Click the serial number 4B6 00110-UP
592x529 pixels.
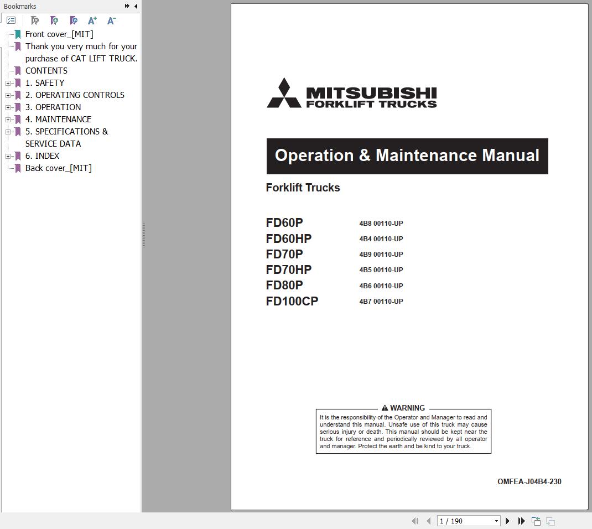[x=381, y=286]
